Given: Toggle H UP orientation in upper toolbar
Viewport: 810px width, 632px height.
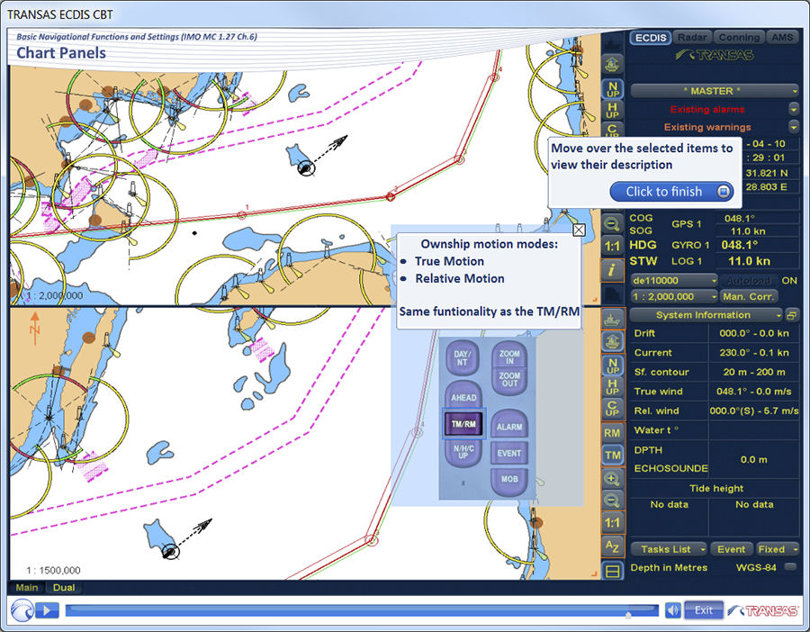Looking at the screenshot, I should [x=613, y=110].
